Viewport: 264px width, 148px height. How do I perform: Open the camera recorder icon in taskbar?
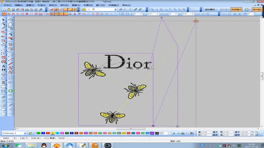click(x=108, y=145)
